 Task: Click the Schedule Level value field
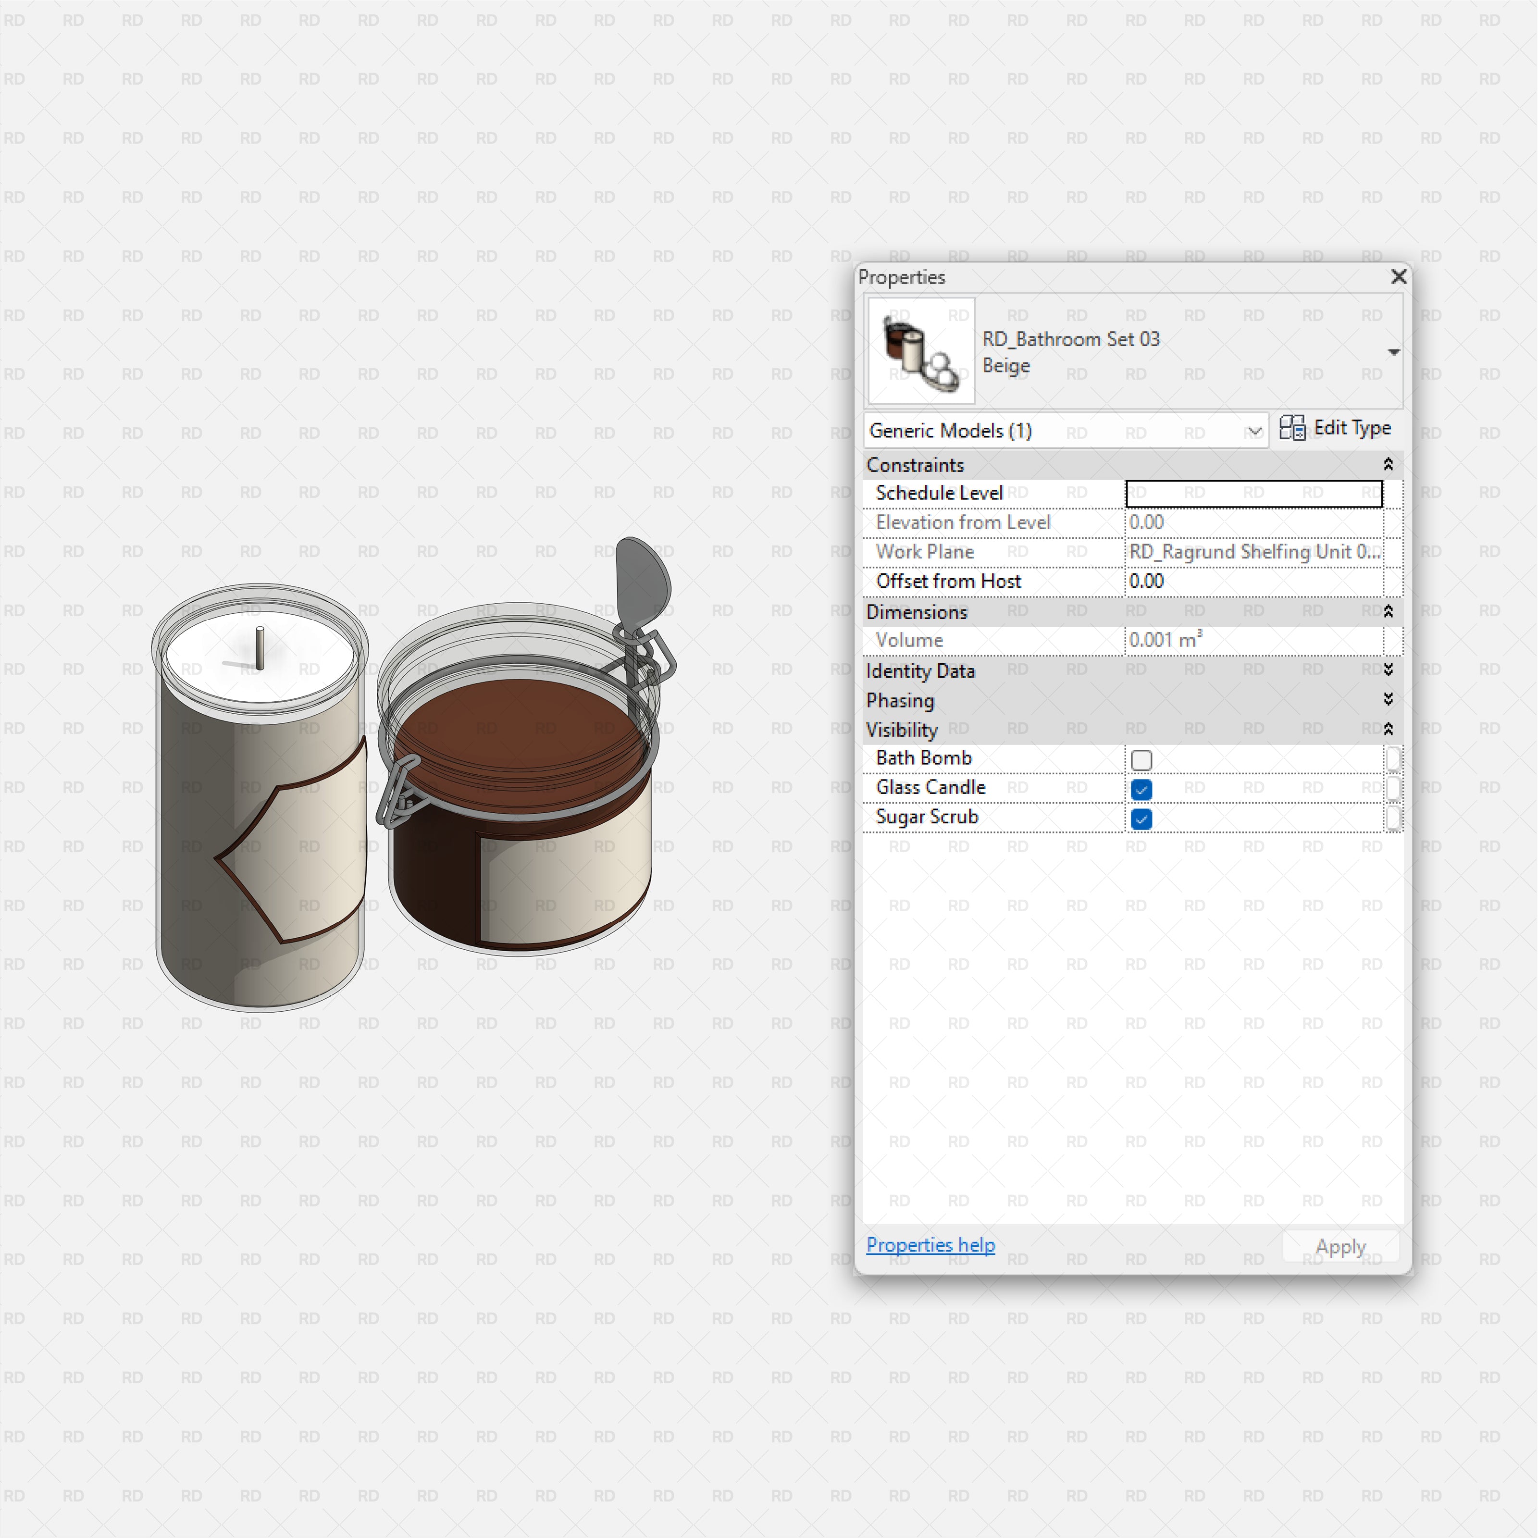(x=1253, y=494)
